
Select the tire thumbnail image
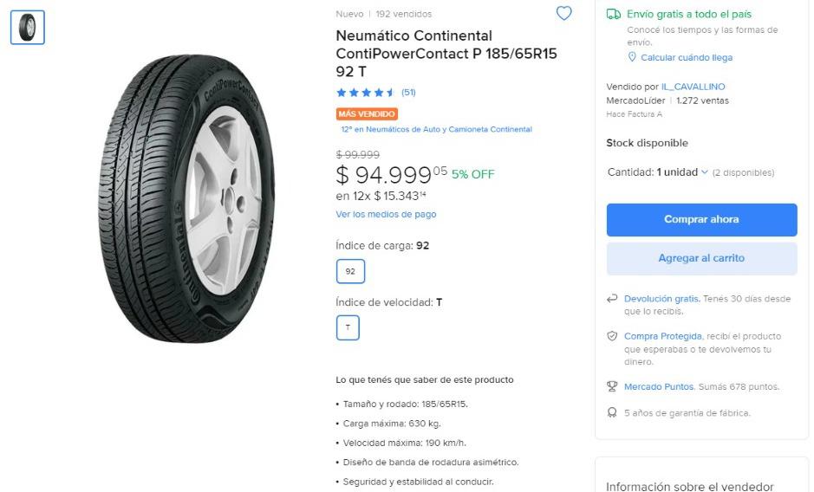(x=28, y=28)
